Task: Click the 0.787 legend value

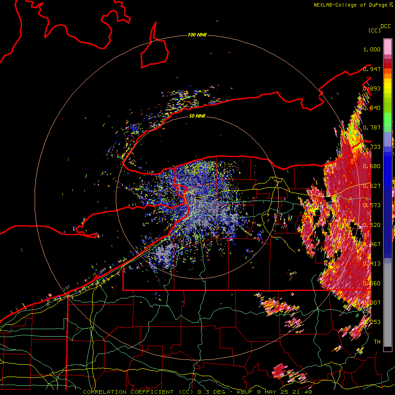Action: pyautogui.click(x=372, y=127)
